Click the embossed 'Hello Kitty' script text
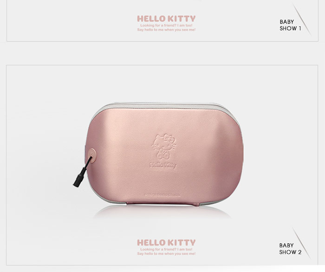 point(163,165)
